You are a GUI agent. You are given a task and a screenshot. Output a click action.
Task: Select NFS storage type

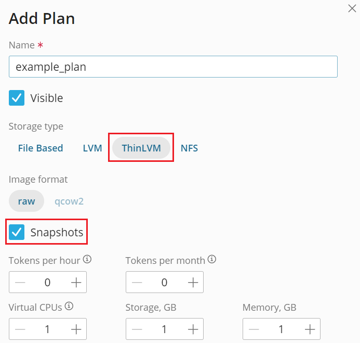[x=189, y=148]
